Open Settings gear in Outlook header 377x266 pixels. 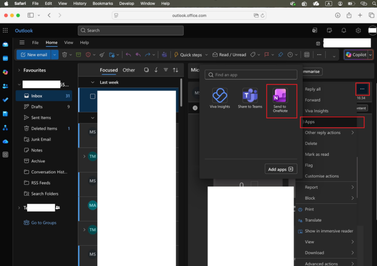tap(358, 31)
